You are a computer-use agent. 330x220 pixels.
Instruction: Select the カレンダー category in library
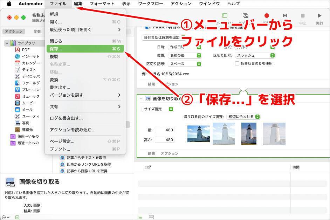click(x=30, y=63)
